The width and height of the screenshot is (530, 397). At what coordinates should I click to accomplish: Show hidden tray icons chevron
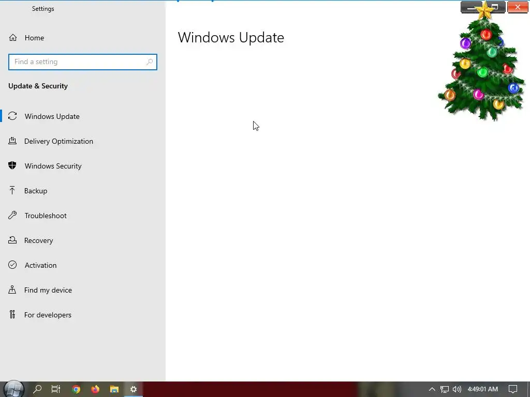point(432,389)
